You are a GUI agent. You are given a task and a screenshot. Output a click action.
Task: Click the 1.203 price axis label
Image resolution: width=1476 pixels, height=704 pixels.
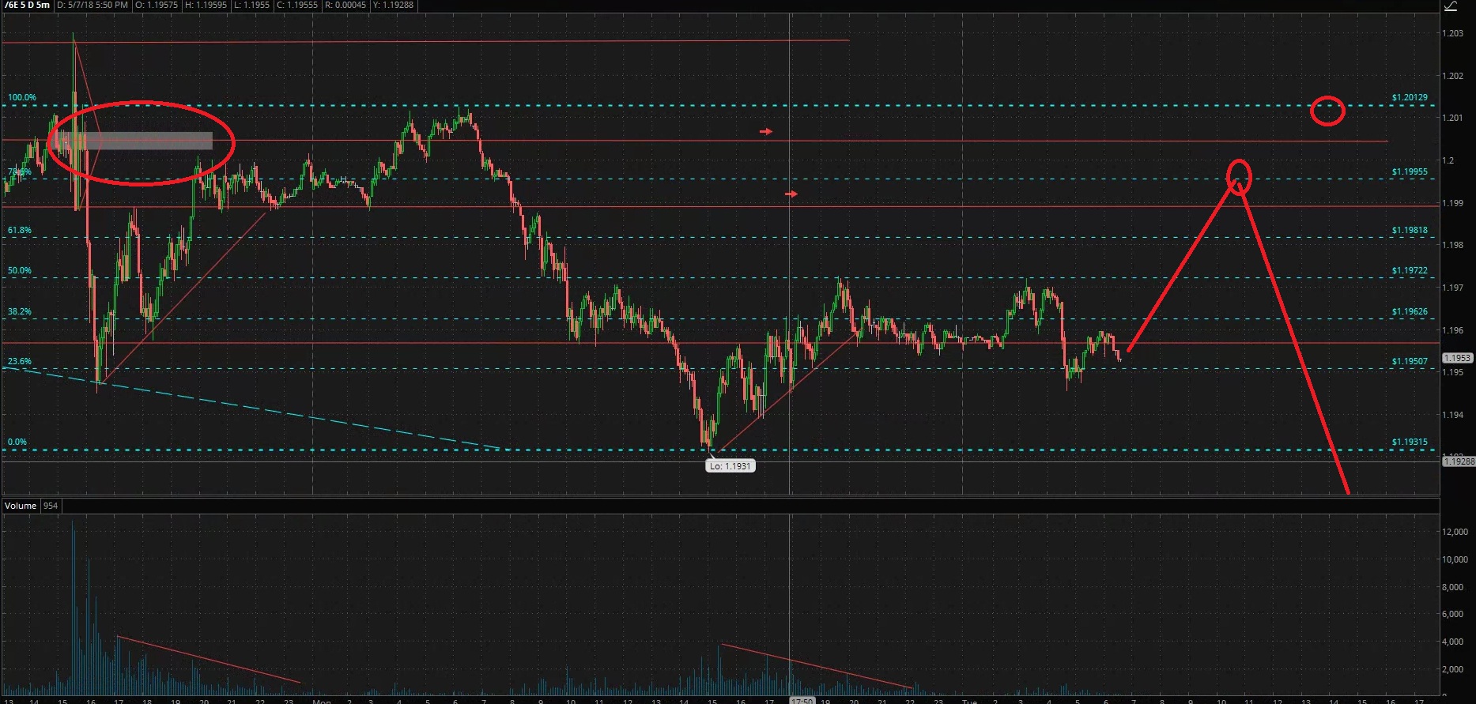pos(1453,34)
